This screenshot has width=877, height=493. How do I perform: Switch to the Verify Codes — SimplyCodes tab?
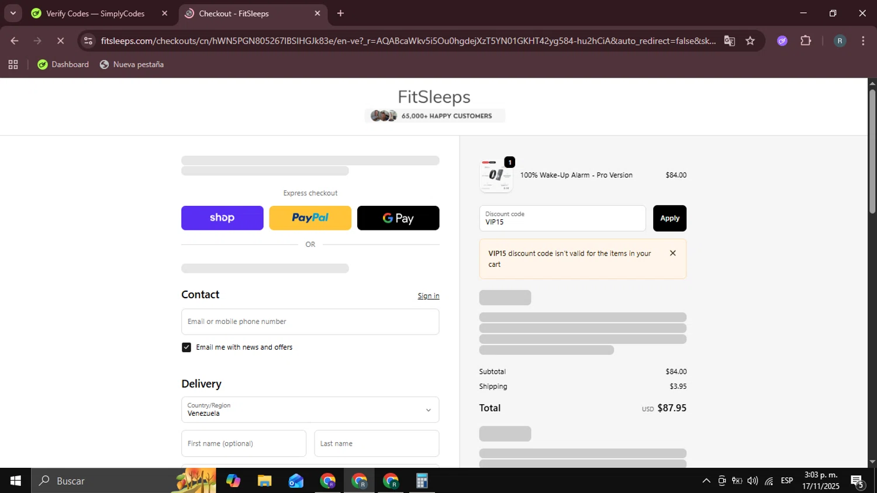click(x=95, y=13)
